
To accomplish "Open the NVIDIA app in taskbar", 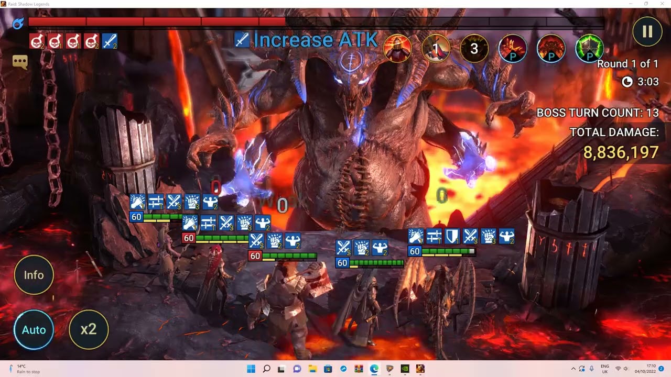I will pos(405,369).
